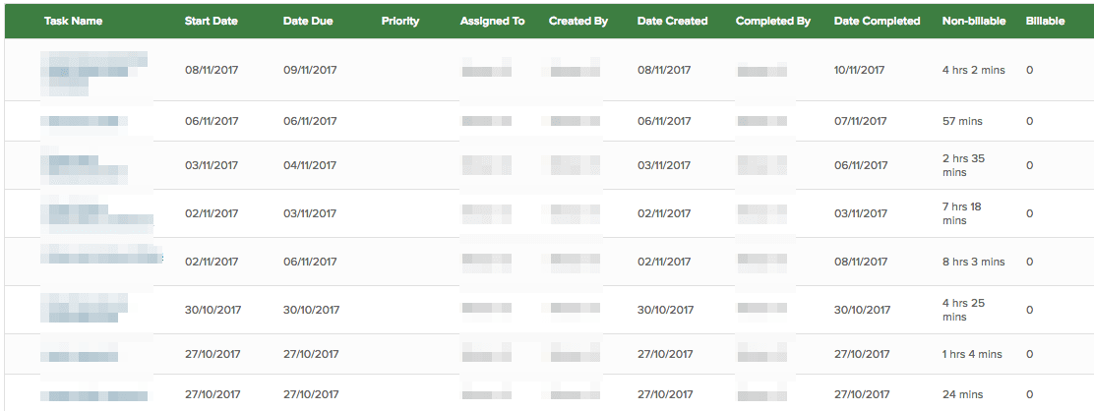Screen dimensions: 1094x411
Task: Click the Start Date column header
Action: click(211, 21)
